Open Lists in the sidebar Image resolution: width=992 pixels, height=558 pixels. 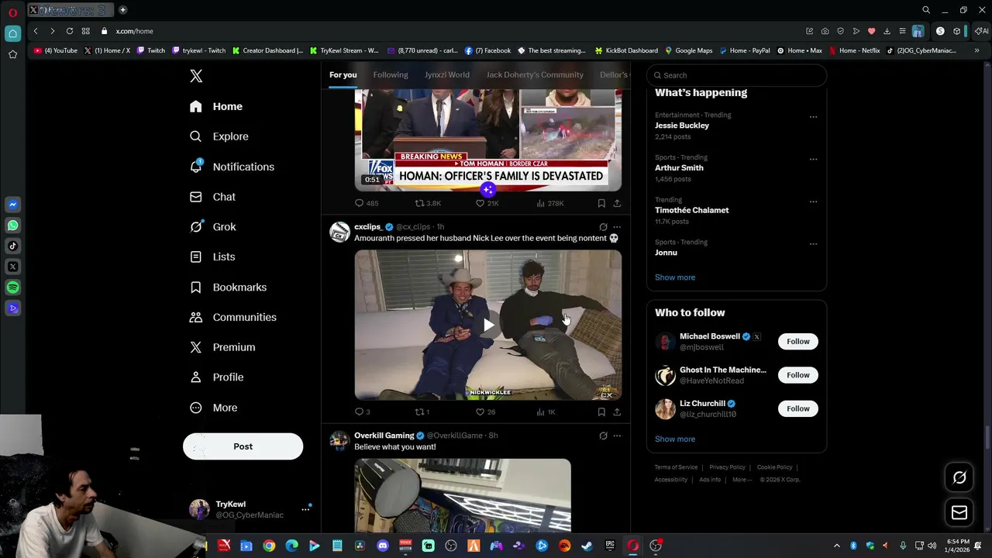pyautogui.click(x=212, y=257)
